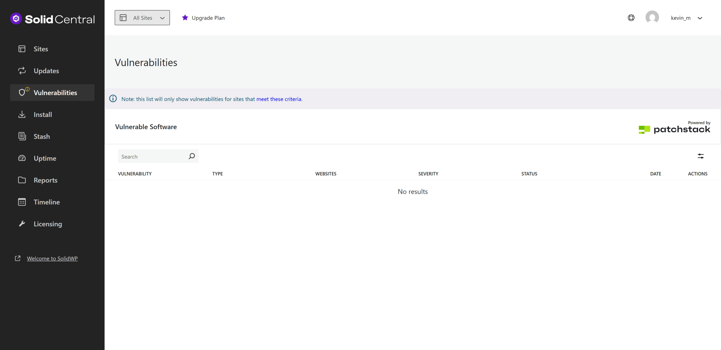Open the Install download icon
The image size is (721, 350).
click(x=22, y=114)
